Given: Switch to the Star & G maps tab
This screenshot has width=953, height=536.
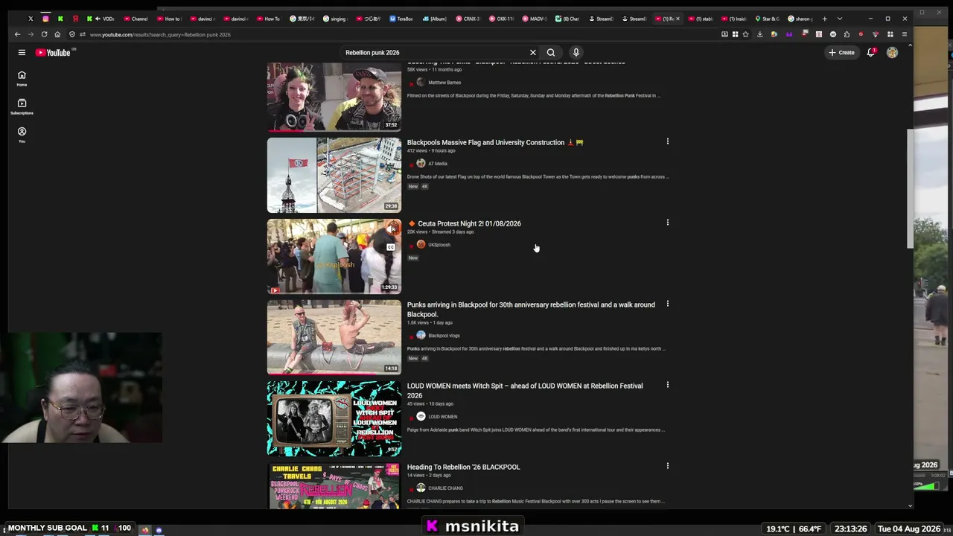Looking at the screenshot, I should (x=767, y=19).
